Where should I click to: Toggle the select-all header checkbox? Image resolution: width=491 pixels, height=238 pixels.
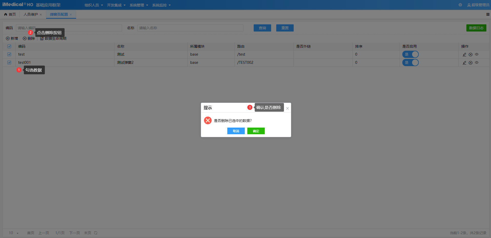click(9, 46)
